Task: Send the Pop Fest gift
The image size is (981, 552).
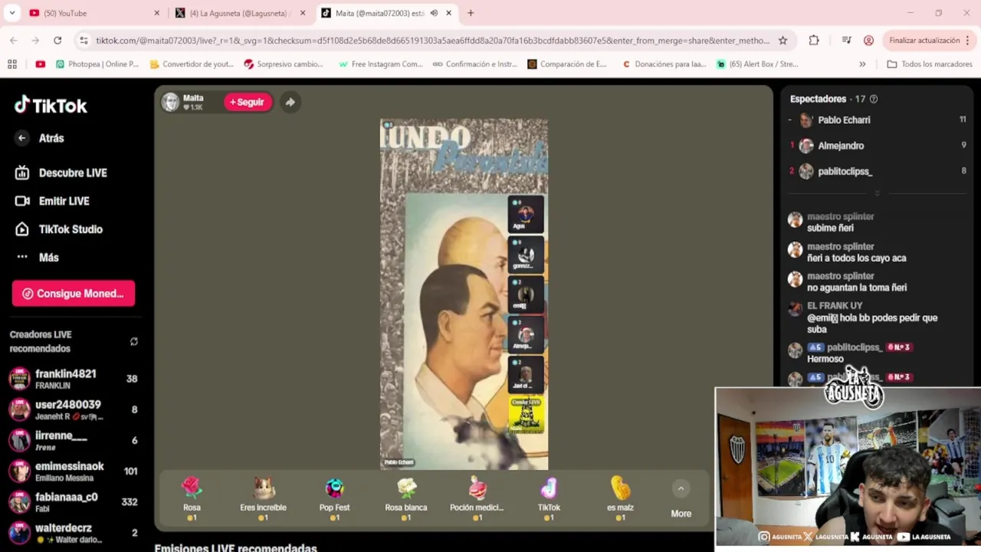Action: (x=334, y=498)
